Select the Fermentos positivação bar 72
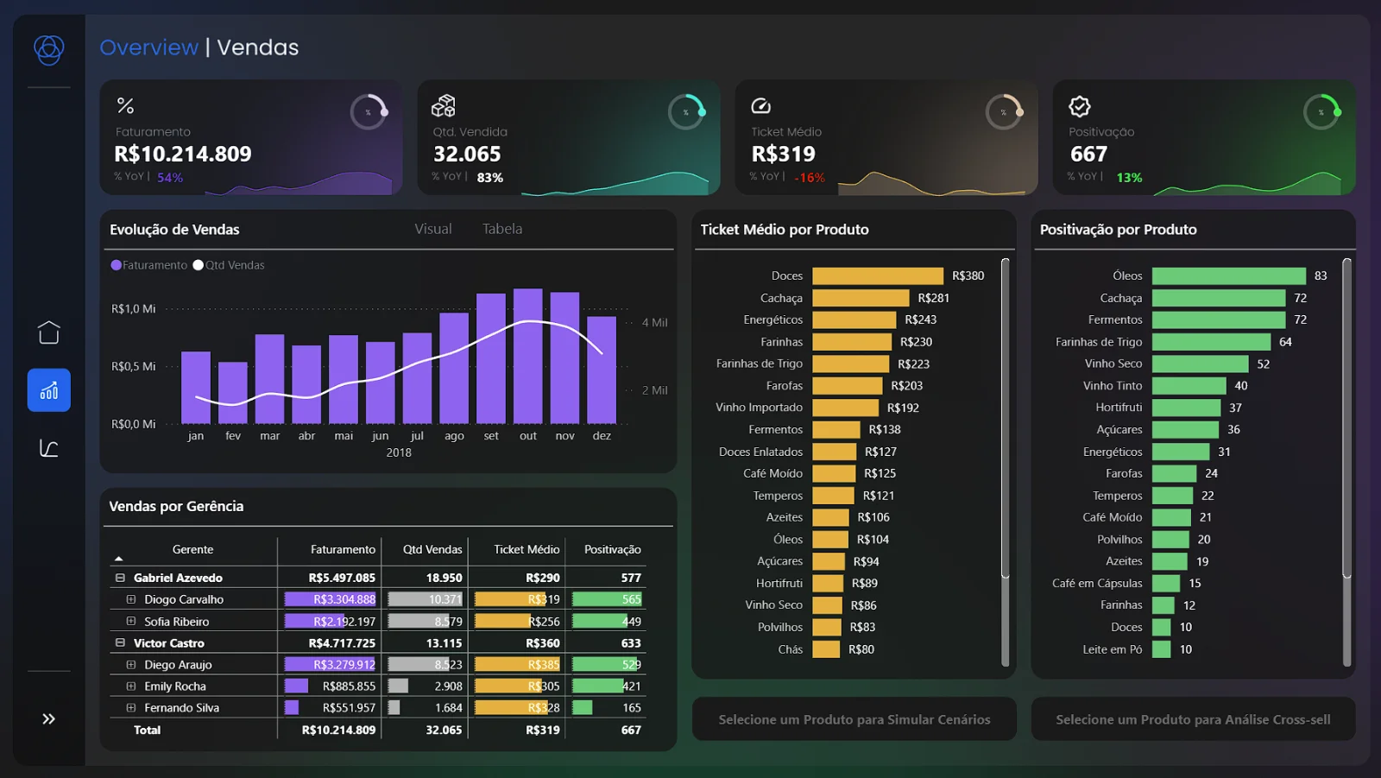 pyautogui.click(x=1219, y=319)
